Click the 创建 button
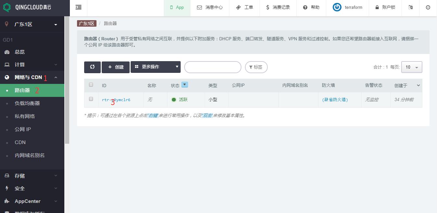437x213 pixels. 116,67
